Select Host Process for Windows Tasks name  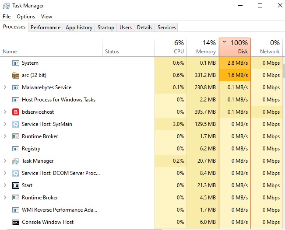tap(59, 100)
